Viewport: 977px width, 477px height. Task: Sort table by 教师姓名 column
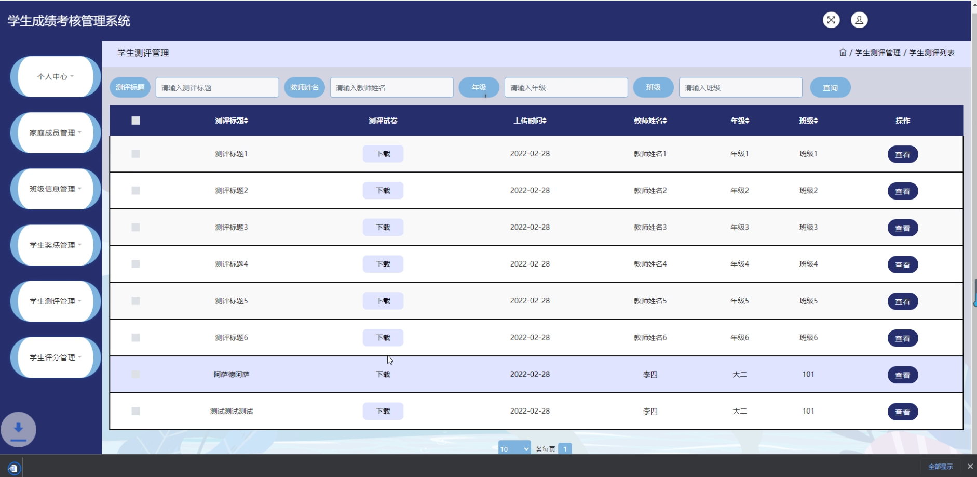pos(650,121)
